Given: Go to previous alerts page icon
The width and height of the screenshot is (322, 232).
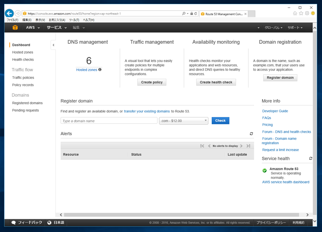Looking at the screenshot, I should click(209, 146).
